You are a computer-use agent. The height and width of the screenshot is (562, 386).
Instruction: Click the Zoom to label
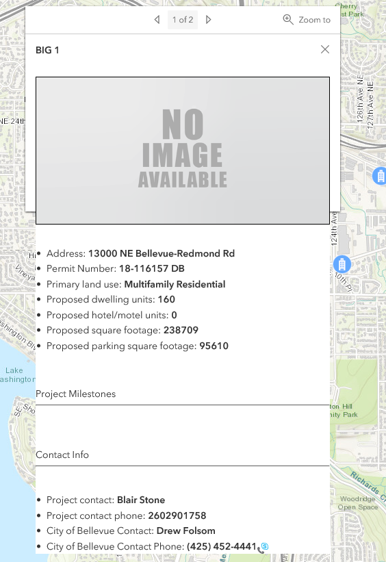click(x=315, y=20)
